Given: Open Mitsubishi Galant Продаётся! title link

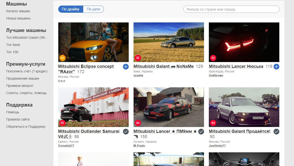Looking at the screenshot, I should point(239,131).
